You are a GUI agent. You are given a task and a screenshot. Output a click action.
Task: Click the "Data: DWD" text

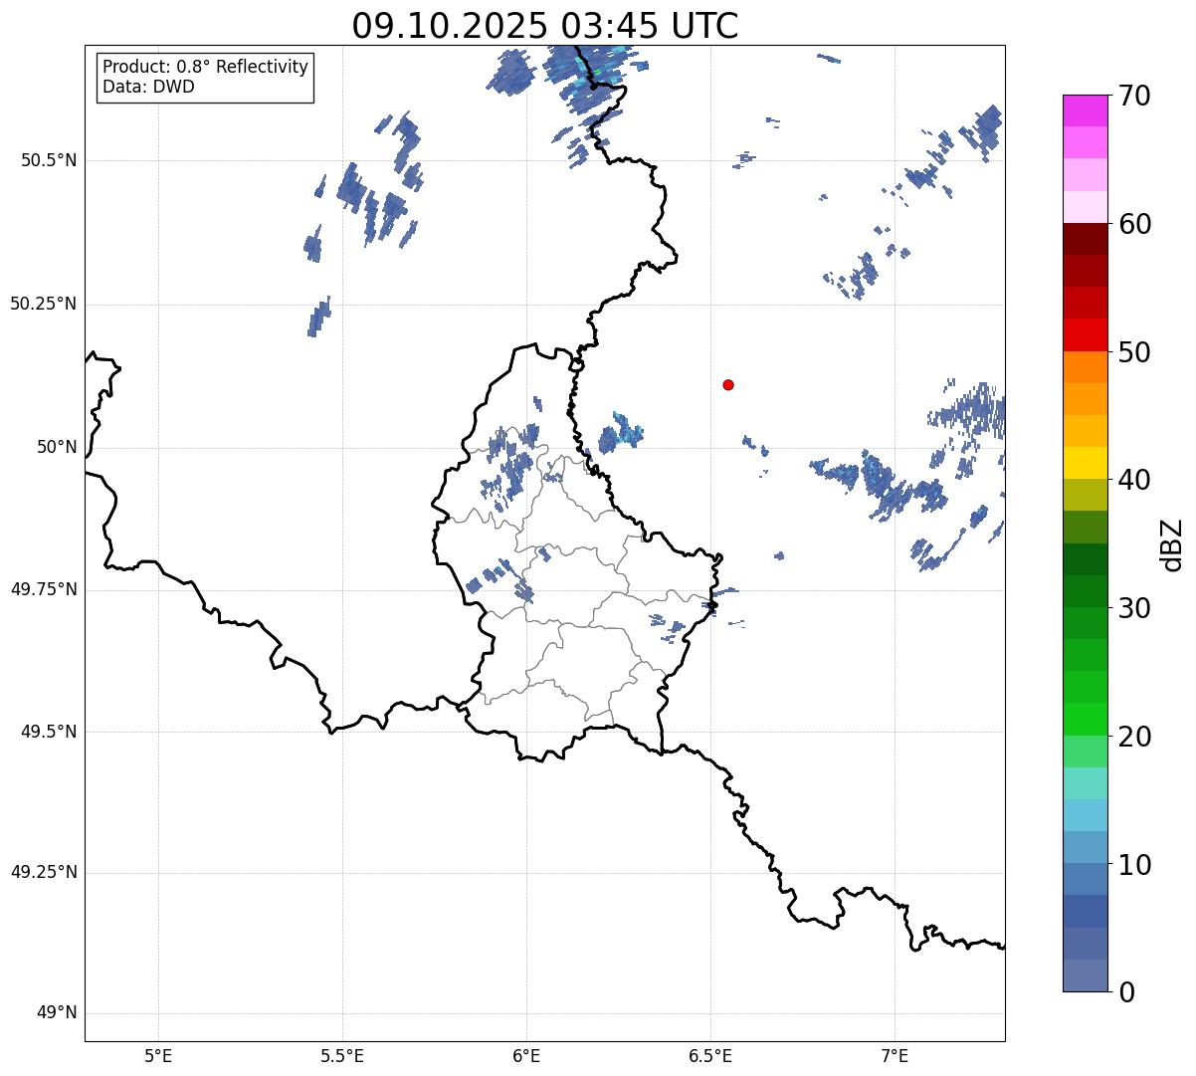click(149, 87)
